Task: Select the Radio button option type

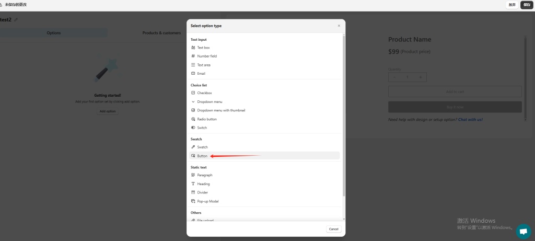Action: click(207, 119)
